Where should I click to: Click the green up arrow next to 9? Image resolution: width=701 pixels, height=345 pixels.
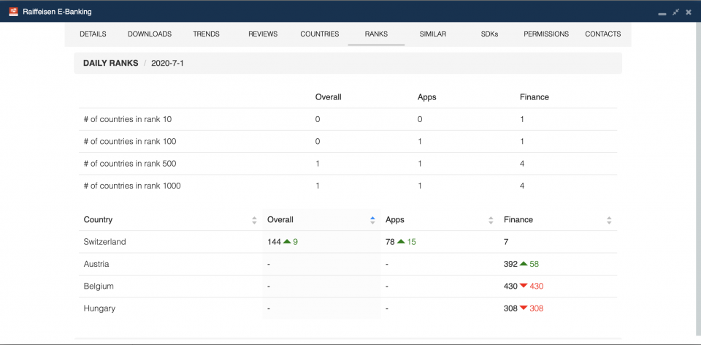pos(287,242)
